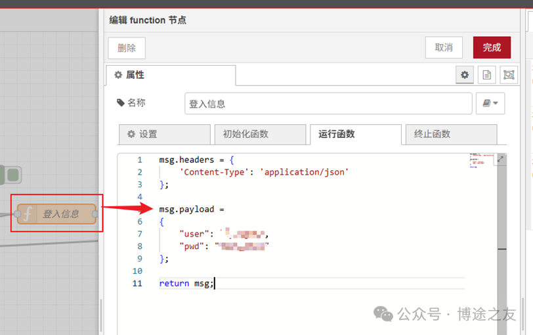533x335 pixels.
Task: Place cursor on line 11 return msg
Action: tap(186, 283)
